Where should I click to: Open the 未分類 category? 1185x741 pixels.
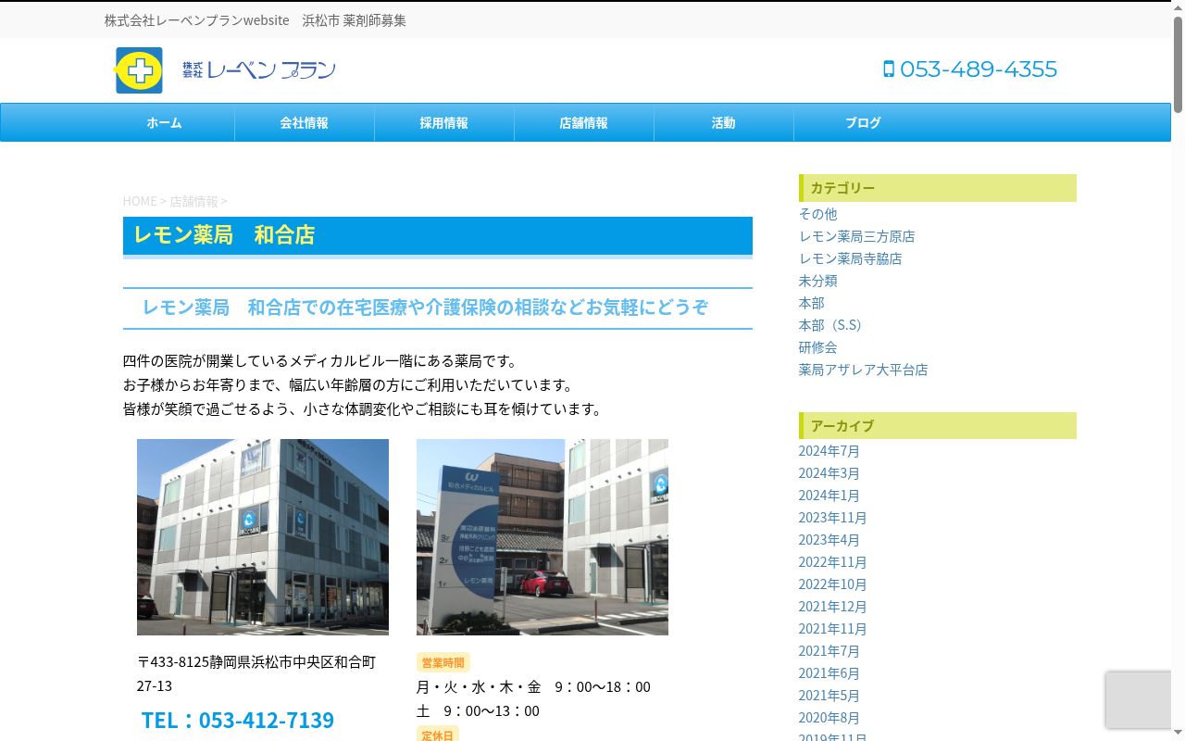pyautogui.click(x=817, y=281)
